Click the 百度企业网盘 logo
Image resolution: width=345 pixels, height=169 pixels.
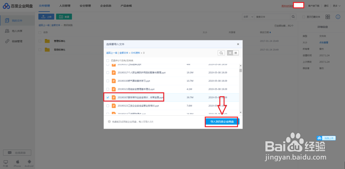(x=18, y=6)
